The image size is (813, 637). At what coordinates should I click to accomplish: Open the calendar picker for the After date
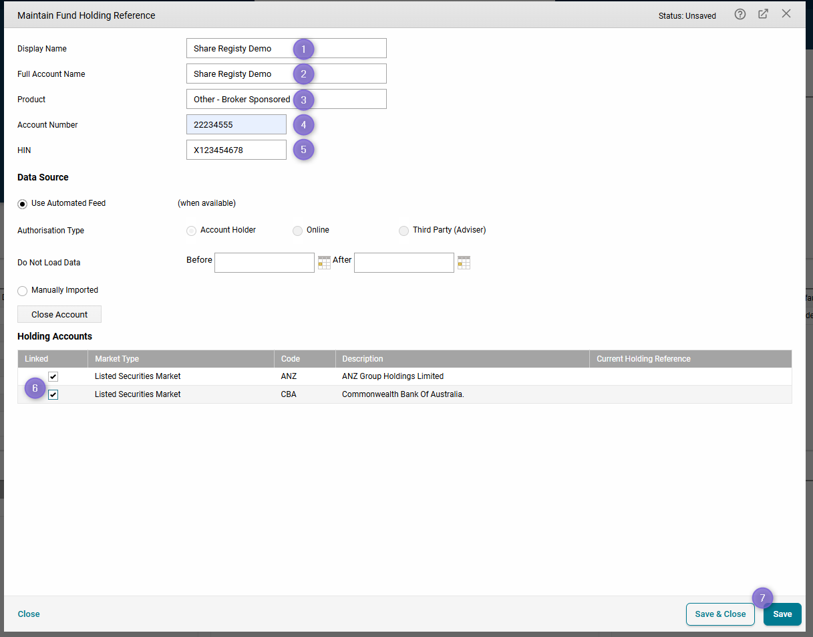[x=464, y=262]
